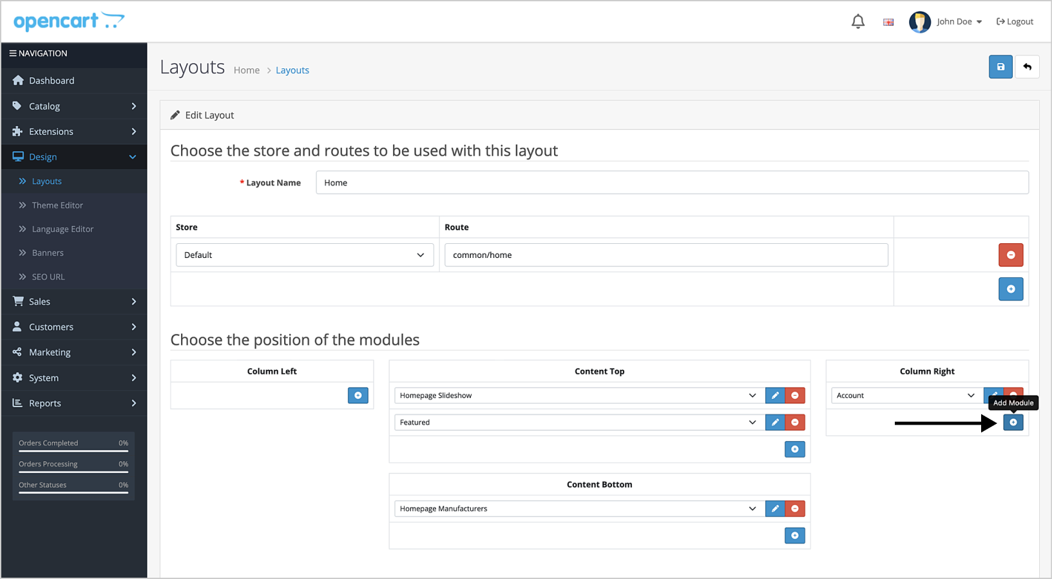Image resolution: width=1052 pixels, height=579 pixels.
Task: Add a new route row
Action: tap(1010, 289)
